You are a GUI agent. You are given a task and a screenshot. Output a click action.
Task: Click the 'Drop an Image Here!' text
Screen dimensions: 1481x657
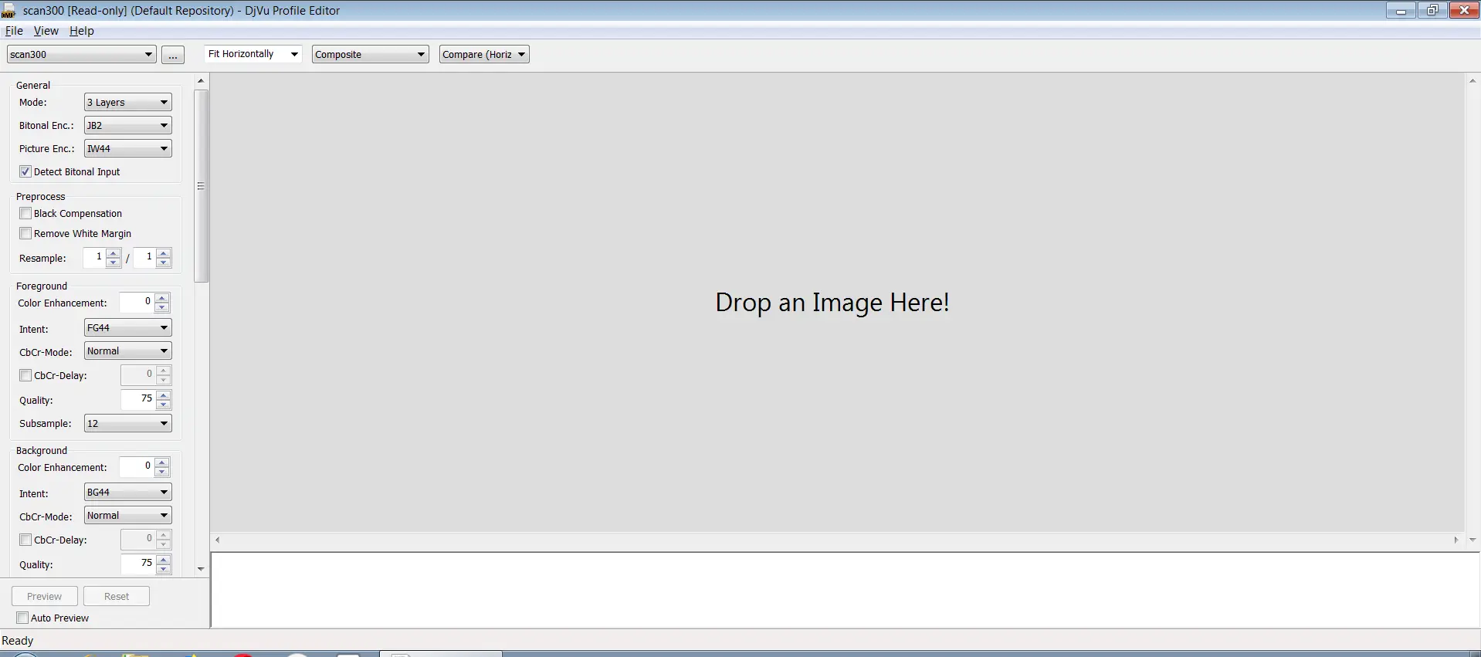coord(832,303)
